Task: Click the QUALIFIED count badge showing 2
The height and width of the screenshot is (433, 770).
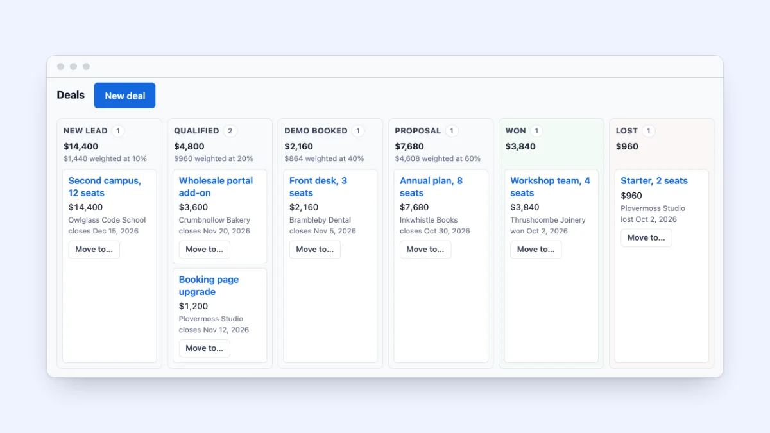Action: pyautogui.click(x=230, y=131)
